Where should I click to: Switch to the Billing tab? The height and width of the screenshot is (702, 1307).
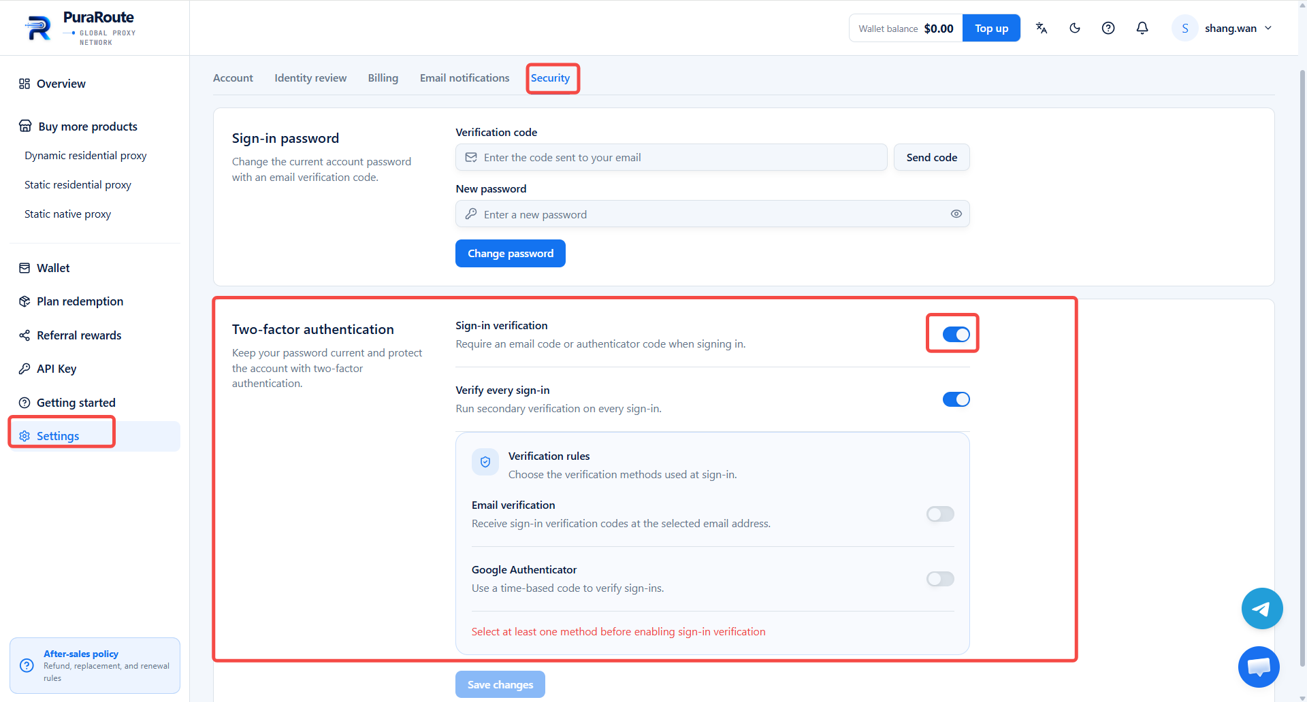click(383, 78)
